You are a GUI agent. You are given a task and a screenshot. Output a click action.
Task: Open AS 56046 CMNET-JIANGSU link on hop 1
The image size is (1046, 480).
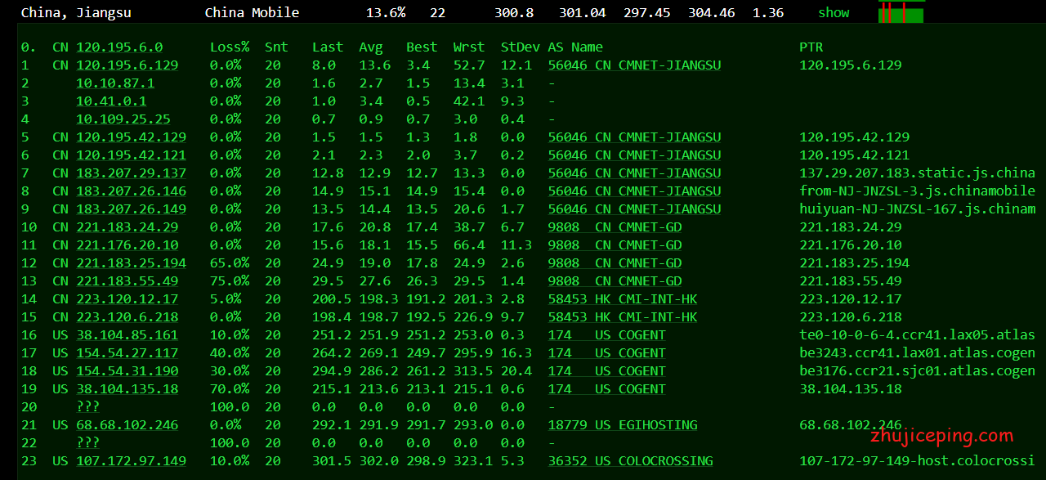[634, 65]
